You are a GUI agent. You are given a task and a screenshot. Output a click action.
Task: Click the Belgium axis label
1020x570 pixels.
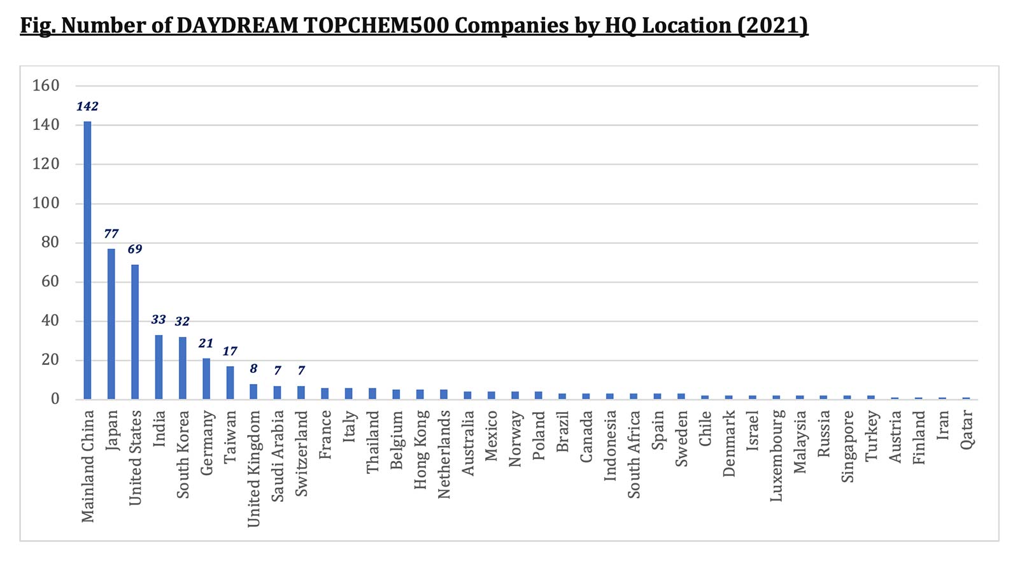[396, 439]
